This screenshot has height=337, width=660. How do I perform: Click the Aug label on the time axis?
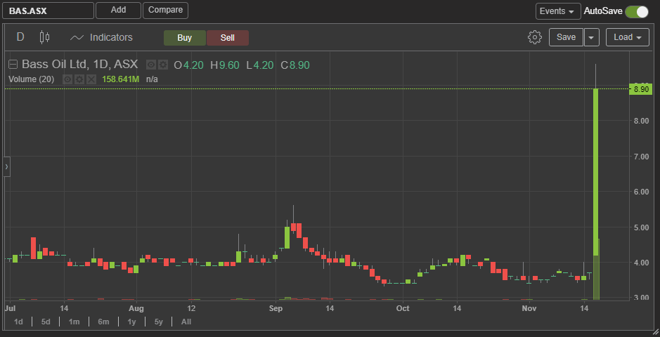coord(136,309)
